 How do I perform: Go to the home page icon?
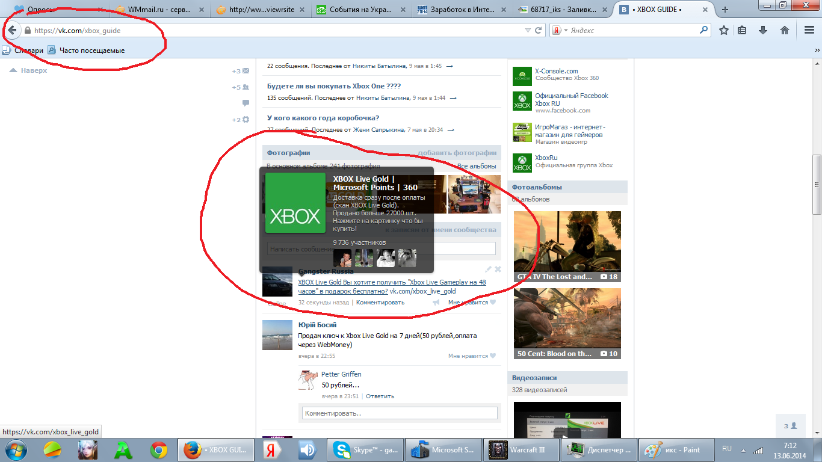[784, 30]
